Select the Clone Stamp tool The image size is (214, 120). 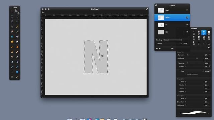[x=12, y=52]
